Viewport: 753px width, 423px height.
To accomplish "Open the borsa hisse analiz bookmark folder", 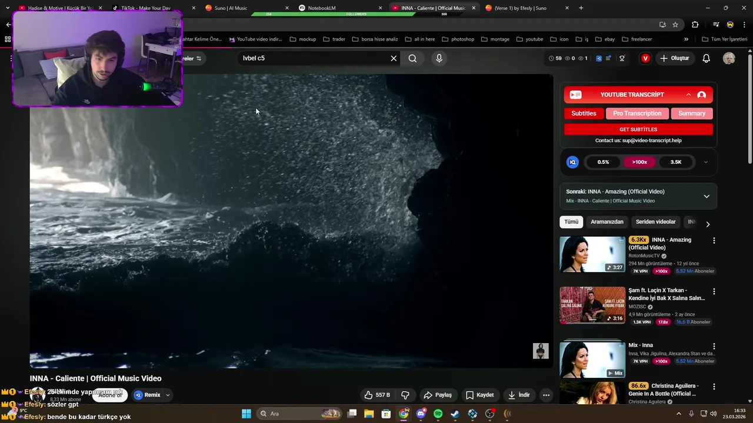I will tap(375, 39).
